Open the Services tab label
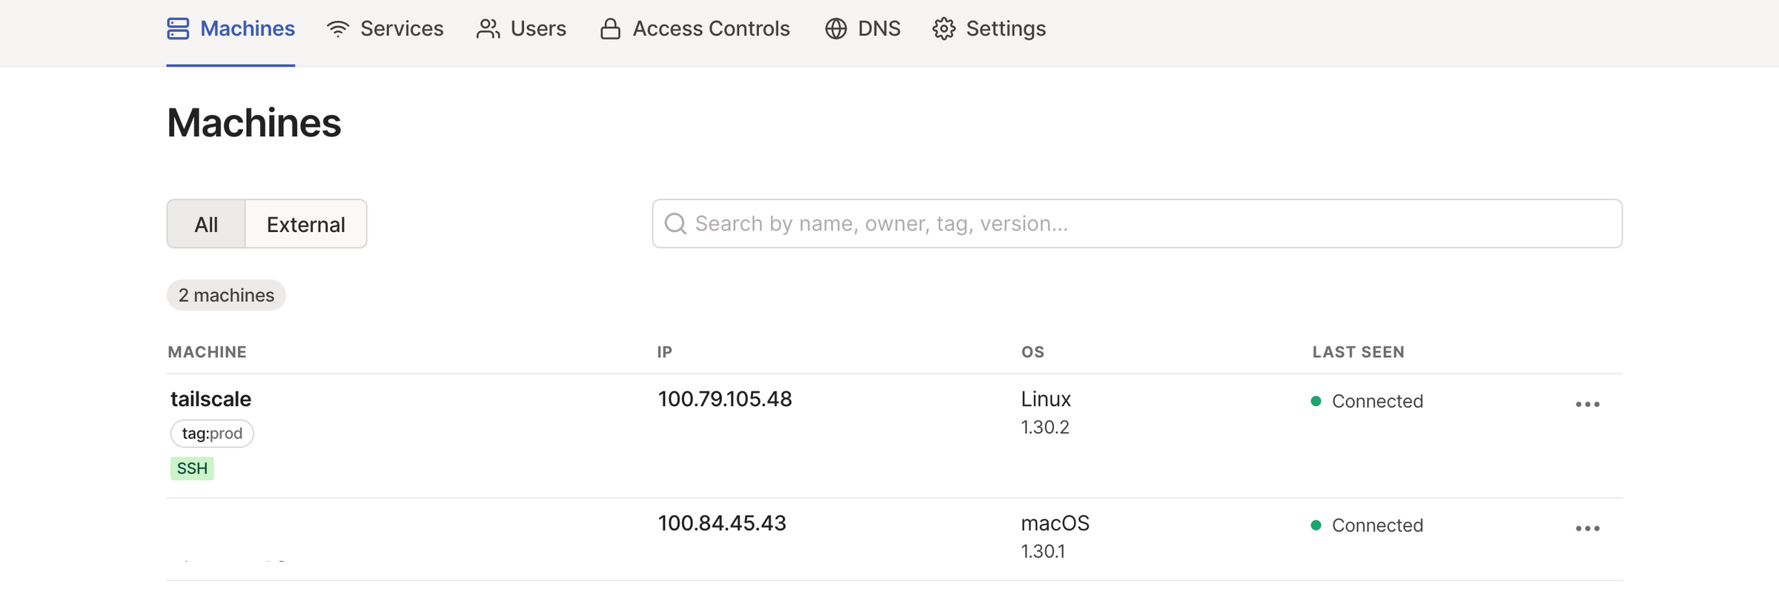Image resolution: width=1779 pixels, height=598 pixels. pyautogui.click(x=402, y=29)
